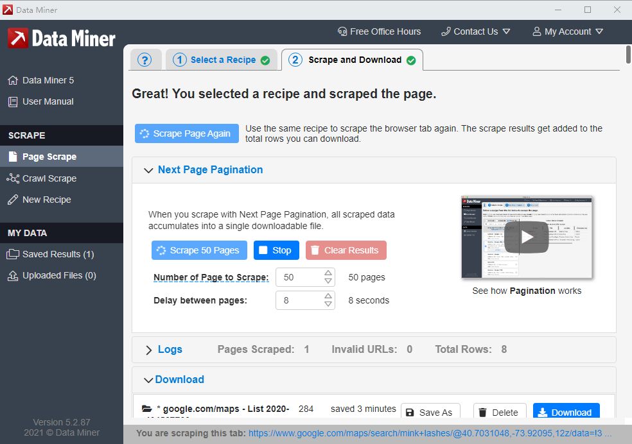Click the Total Rows count
Image resolution: width=632 pixels, height=444 pixels.
pyautogui.click(x=504, y=350)
